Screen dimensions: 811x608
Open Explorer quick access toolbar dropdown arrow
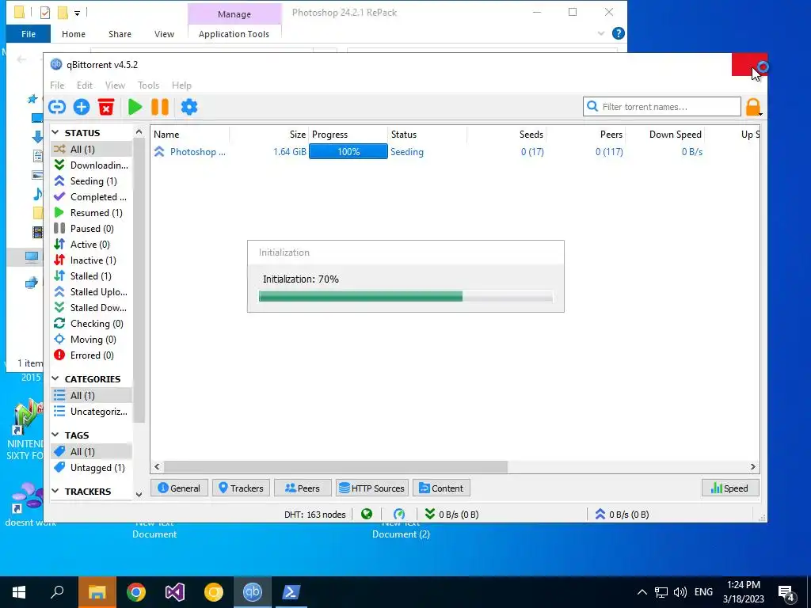coord(77,13)
